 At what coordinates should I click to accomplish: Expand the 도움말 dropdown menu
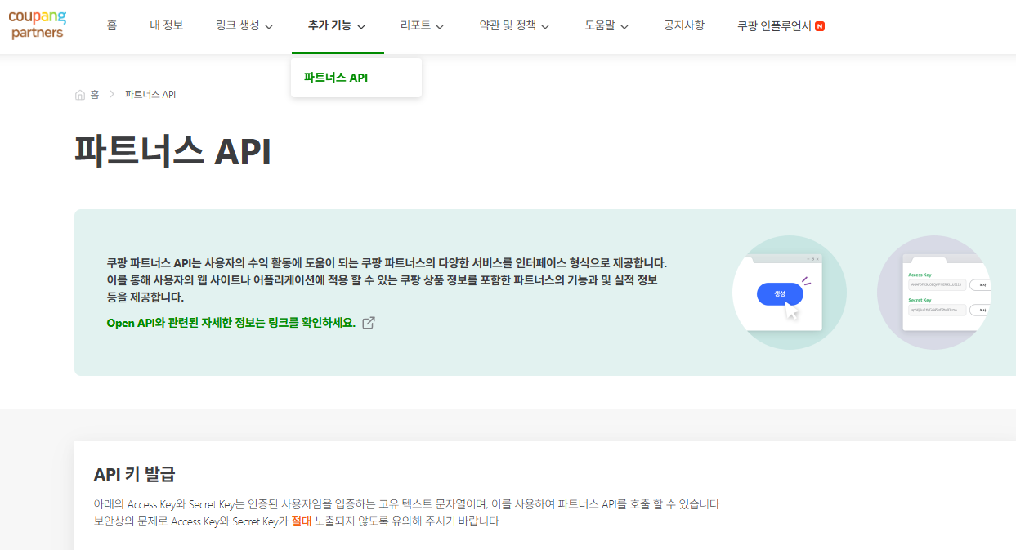point(606,25)
